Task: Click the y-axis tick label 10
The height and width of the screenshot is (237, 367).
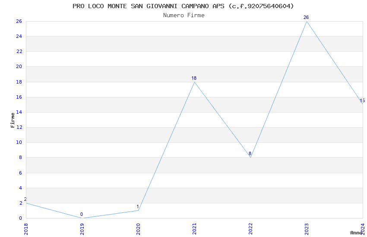Action: coord(19,142)
